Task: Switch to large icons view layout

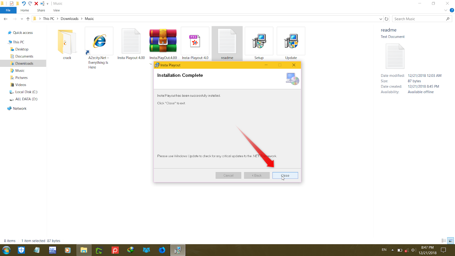Action: point(450,241)
